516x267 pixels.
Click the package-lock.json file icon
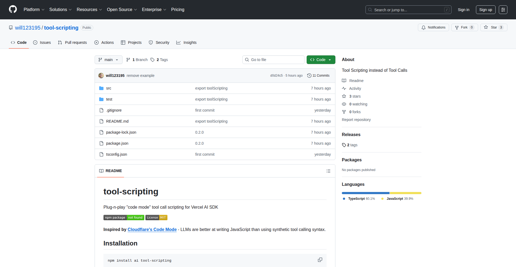click(101, 132)
